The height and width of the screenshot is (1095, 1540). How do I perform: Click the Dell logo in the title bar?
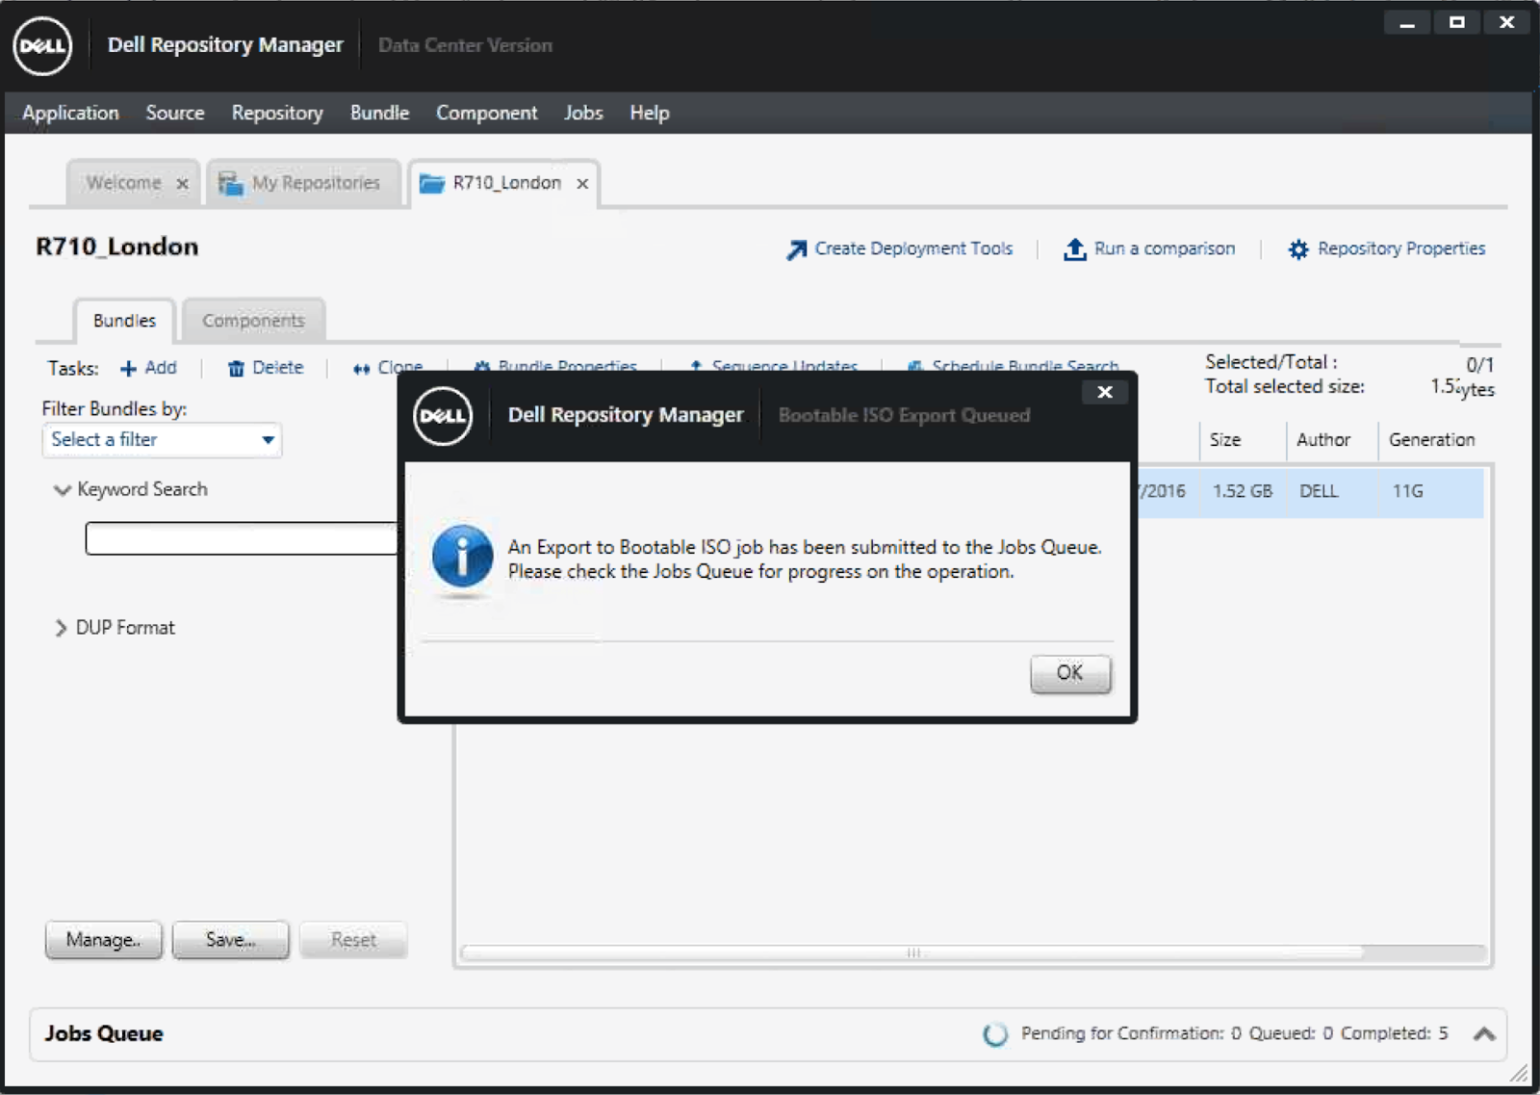(42, 46)
